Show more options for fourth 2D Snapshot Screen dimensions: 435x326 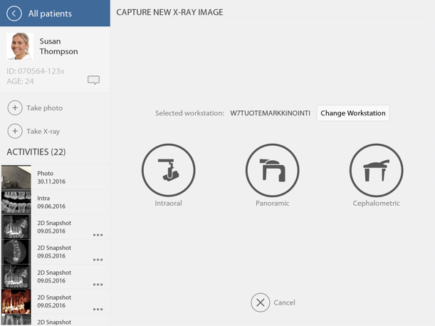(x=98, y=310)
